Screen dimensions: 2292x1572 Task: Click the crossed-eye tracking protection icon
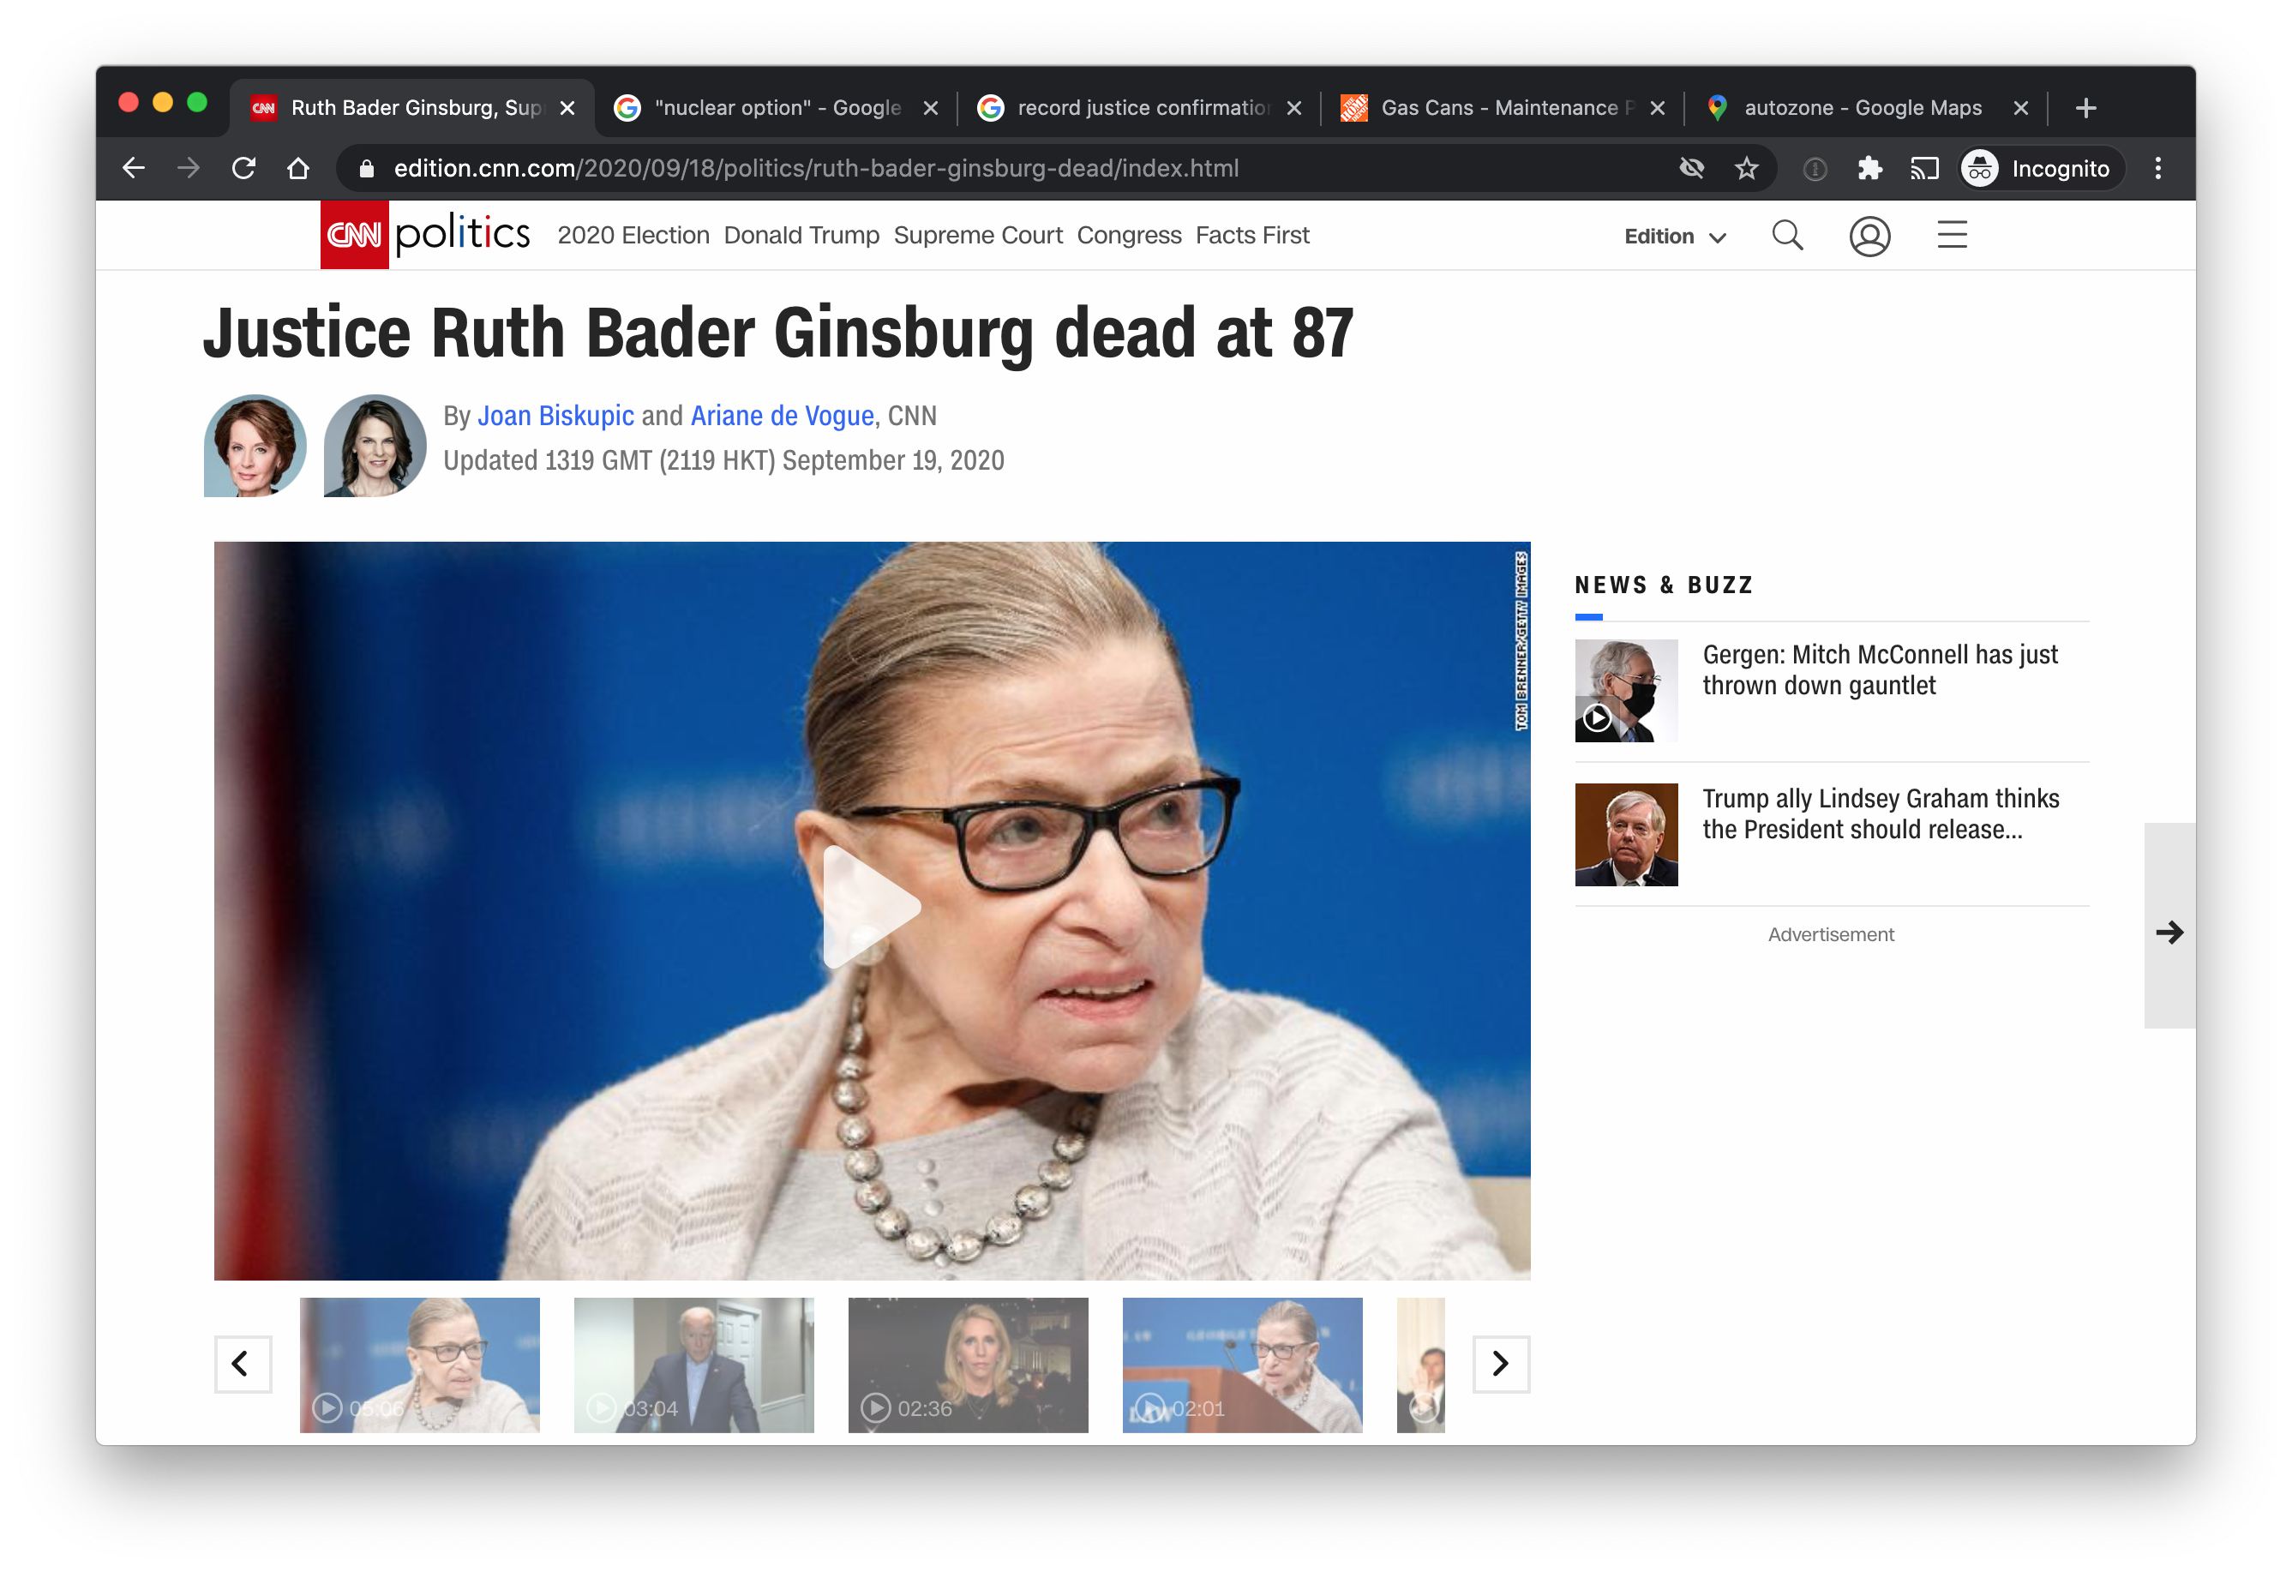1691,169
